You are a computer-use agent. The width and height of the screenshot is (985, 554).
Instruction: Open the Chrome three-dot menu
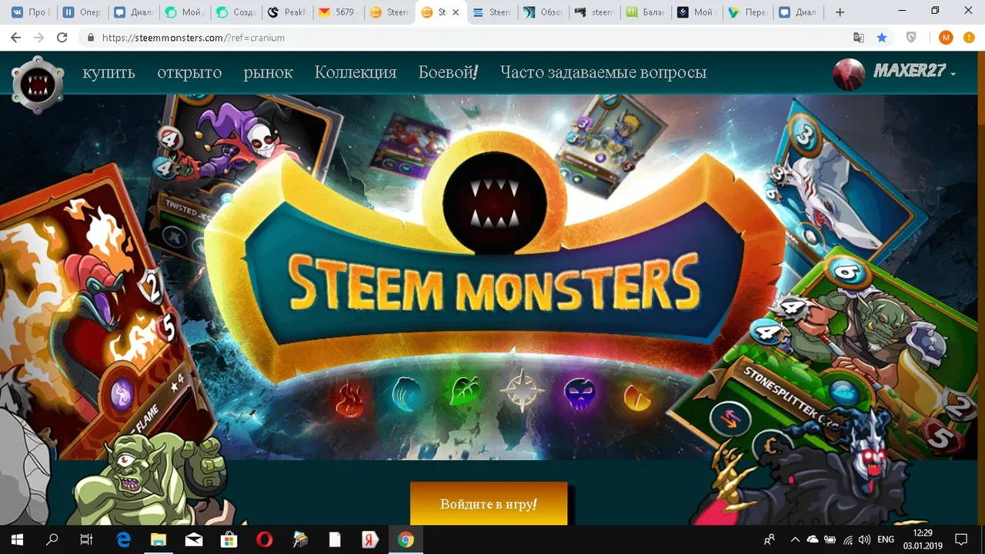(x=970, y=37)
